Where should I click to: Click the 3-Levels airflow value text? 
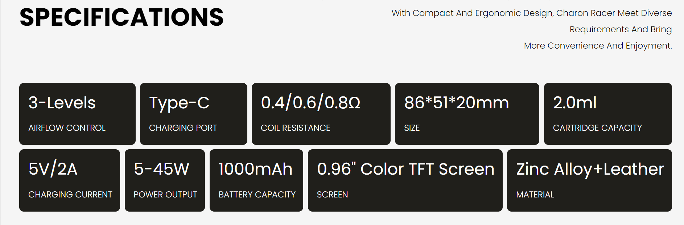[62, 103]
